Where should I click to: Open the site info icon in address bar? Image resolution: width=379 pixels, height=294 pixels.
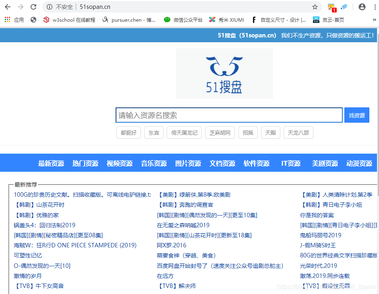coord(50,7)
